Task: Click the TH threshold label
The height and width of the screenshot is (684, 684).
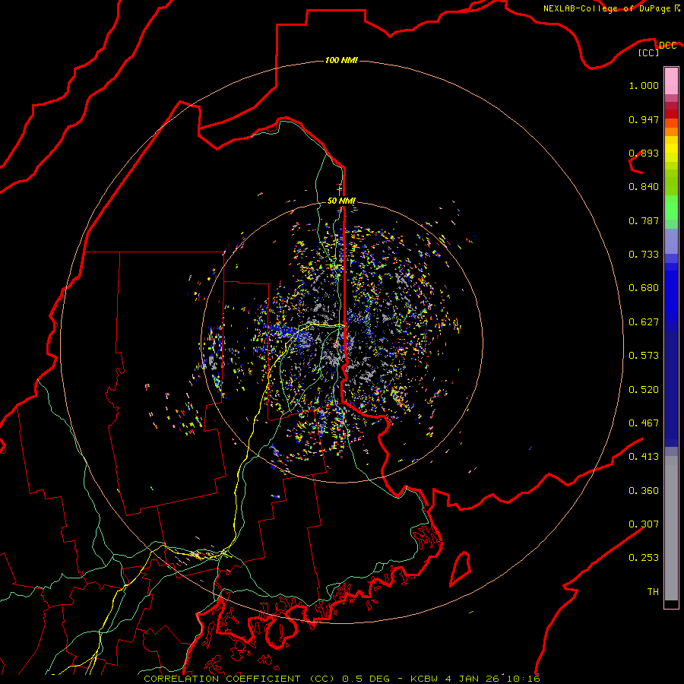Action: pyautogui.click(x=653, y=592)
